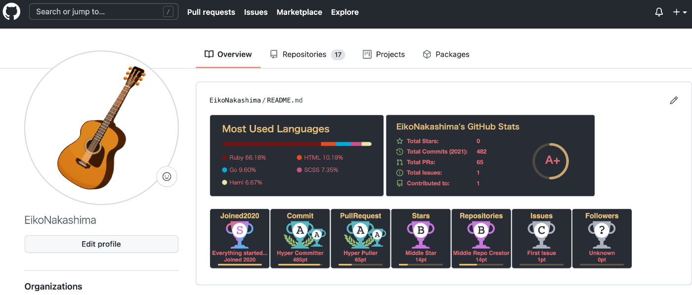
Task: Click the PullRequest Hyper Puller trophy
Action: 360,239
